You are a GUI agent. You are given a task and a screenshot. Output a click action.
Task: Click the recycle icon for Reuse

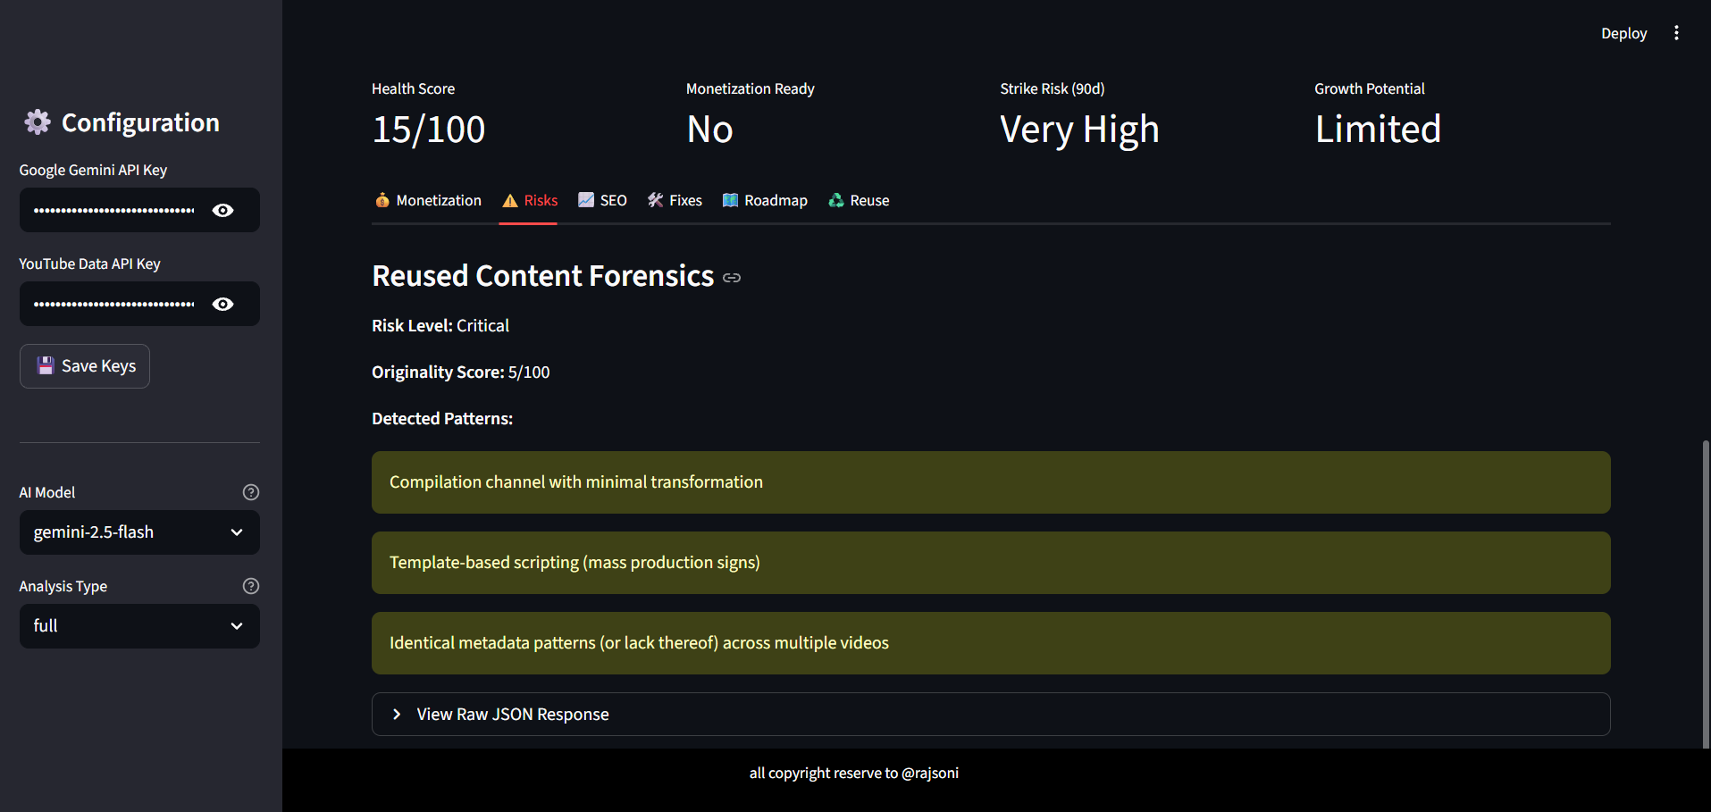coord(836,200)
